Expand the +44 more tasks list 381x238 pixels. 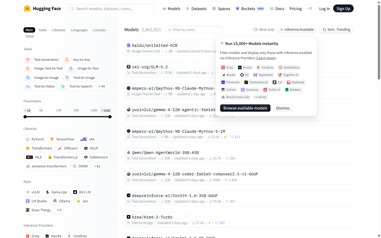coord(102,86)
